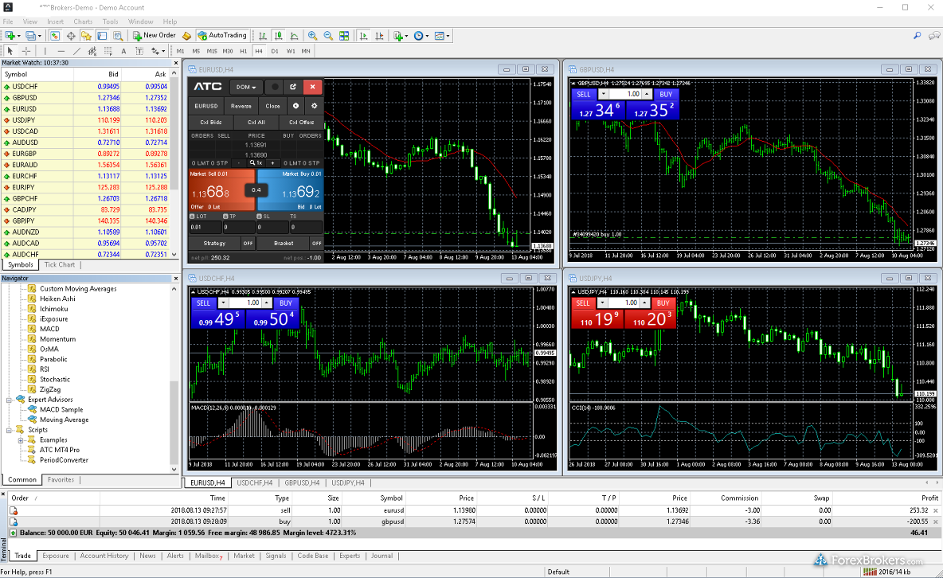Open MetaEditor via the yellow book icon
The image size is (943, 578).
(x=186, y=36)
